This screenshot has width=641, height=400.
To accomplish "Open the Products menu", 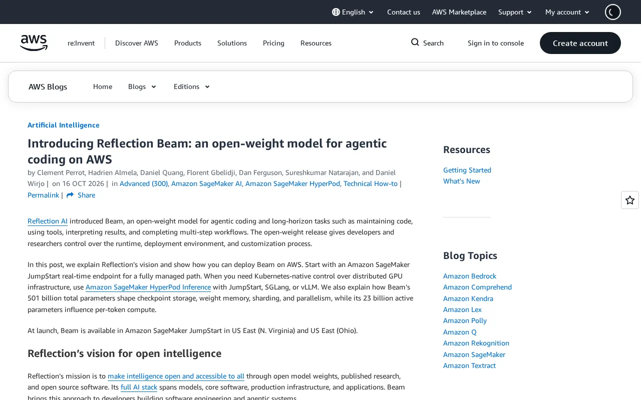I will (x=188, y=43).
